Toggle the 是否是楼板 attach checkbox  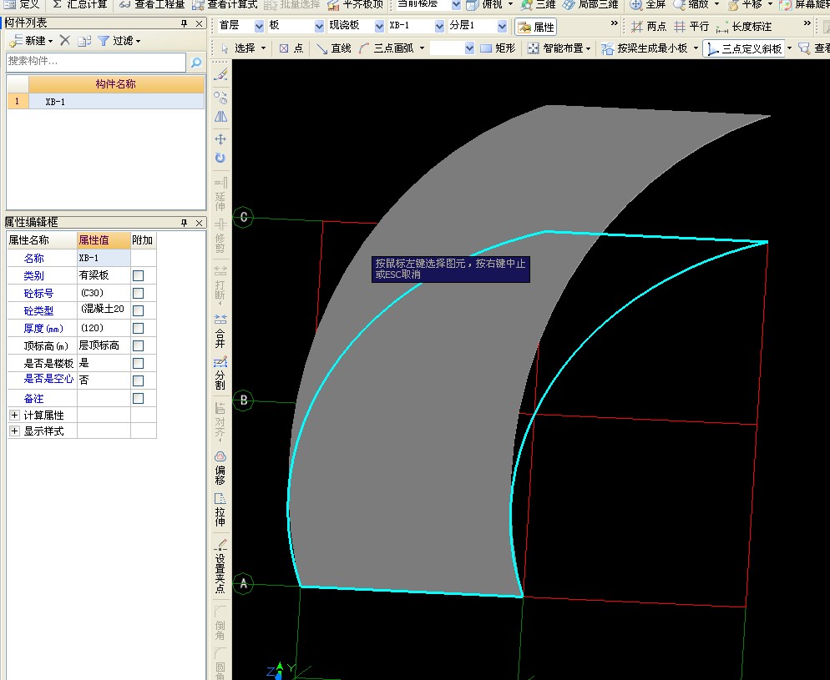(138, 363)
